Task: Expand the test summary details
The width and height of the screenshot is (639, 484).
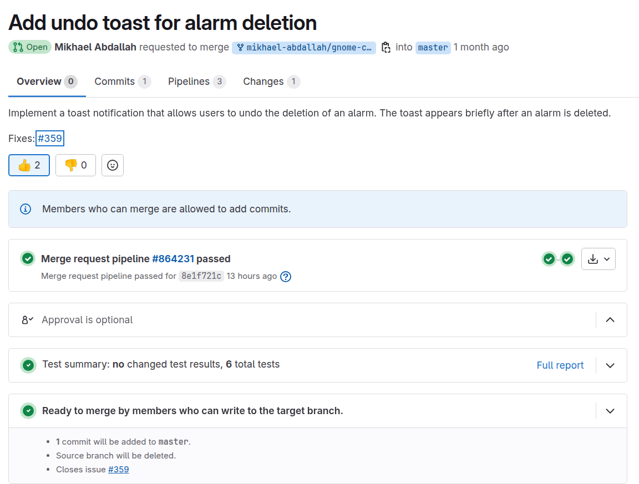Action: pos(610,365)
